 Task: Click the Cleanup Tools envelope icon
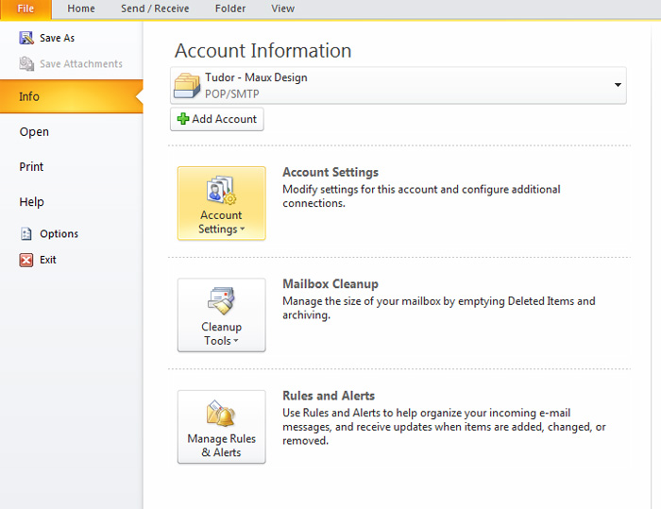pyautogui.click(x=221, y=301)
